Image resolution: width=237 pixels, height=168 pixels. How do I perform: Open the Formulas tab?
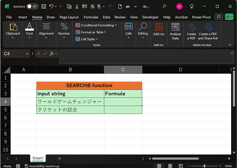click(x=91, y=17)
